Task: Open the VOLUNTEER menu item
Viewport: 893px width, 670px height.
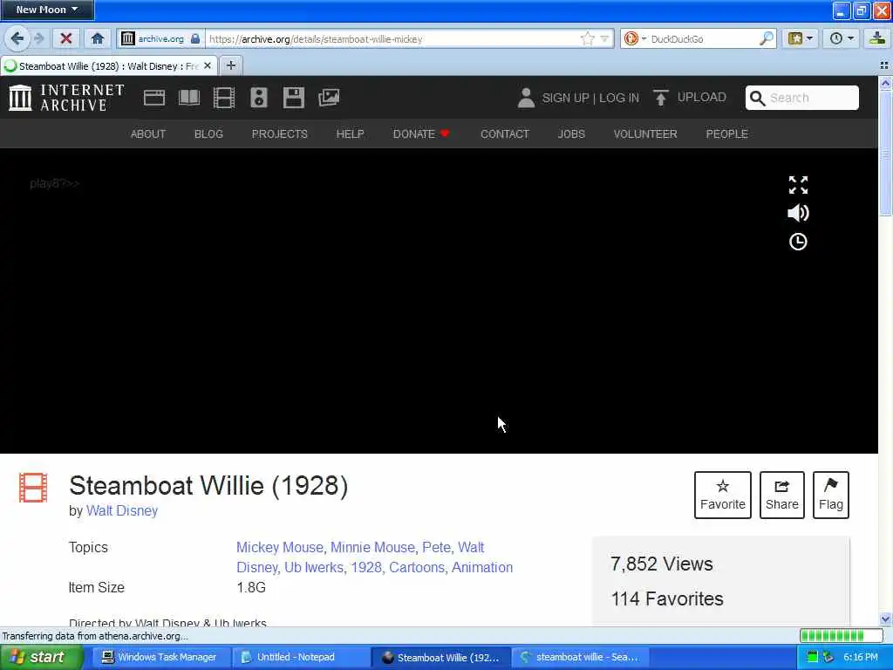Action: 645,133
